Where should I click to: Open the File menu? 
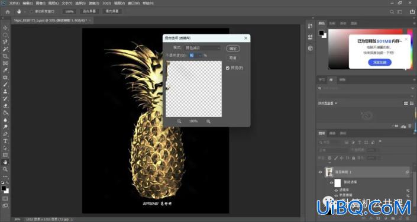pyautogui.click(x=14, y=3)
